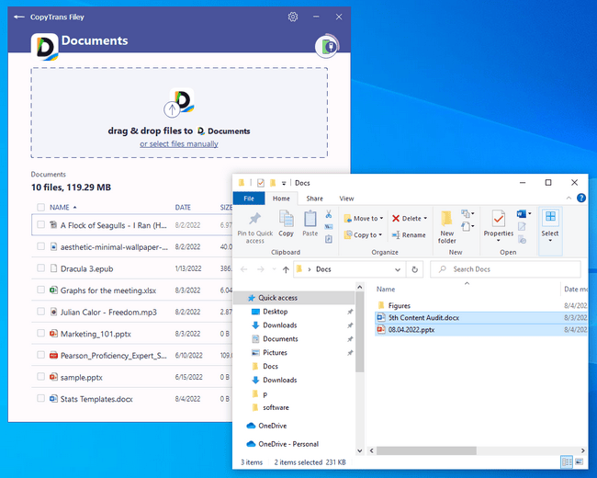This screenshot has width=597, height=478.
Task: Click the History icon in Open group
Action: [x=522, y=240]
